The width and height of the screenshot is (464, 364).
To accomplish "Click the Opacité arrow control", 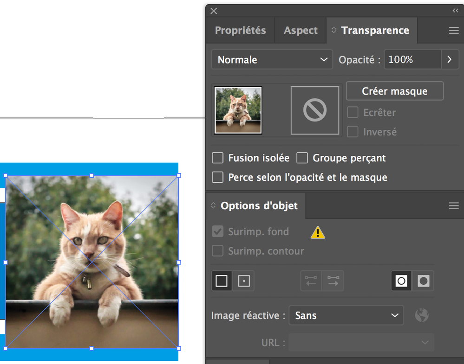I will tap(449, 59).
